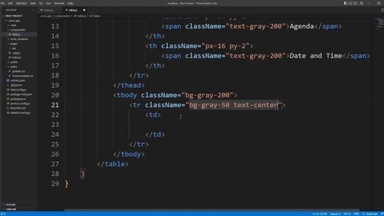384x216 pixels.
Task: Select JavaScript language mode in status bar
Action: pyautogui.click(x=370, y=214)
